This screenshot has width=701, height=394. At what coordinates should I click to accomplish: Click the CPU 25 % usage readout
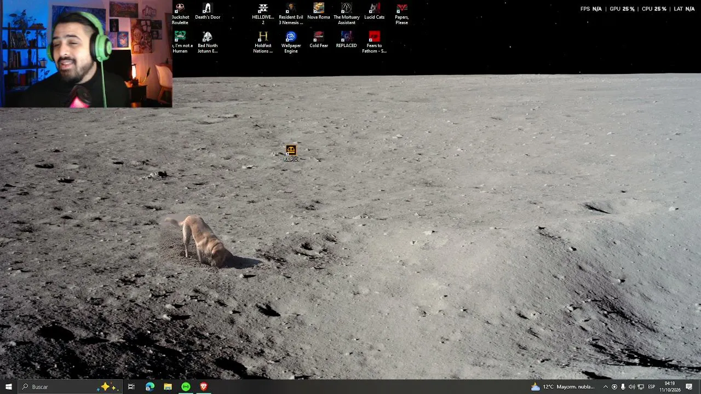(654, 9)
